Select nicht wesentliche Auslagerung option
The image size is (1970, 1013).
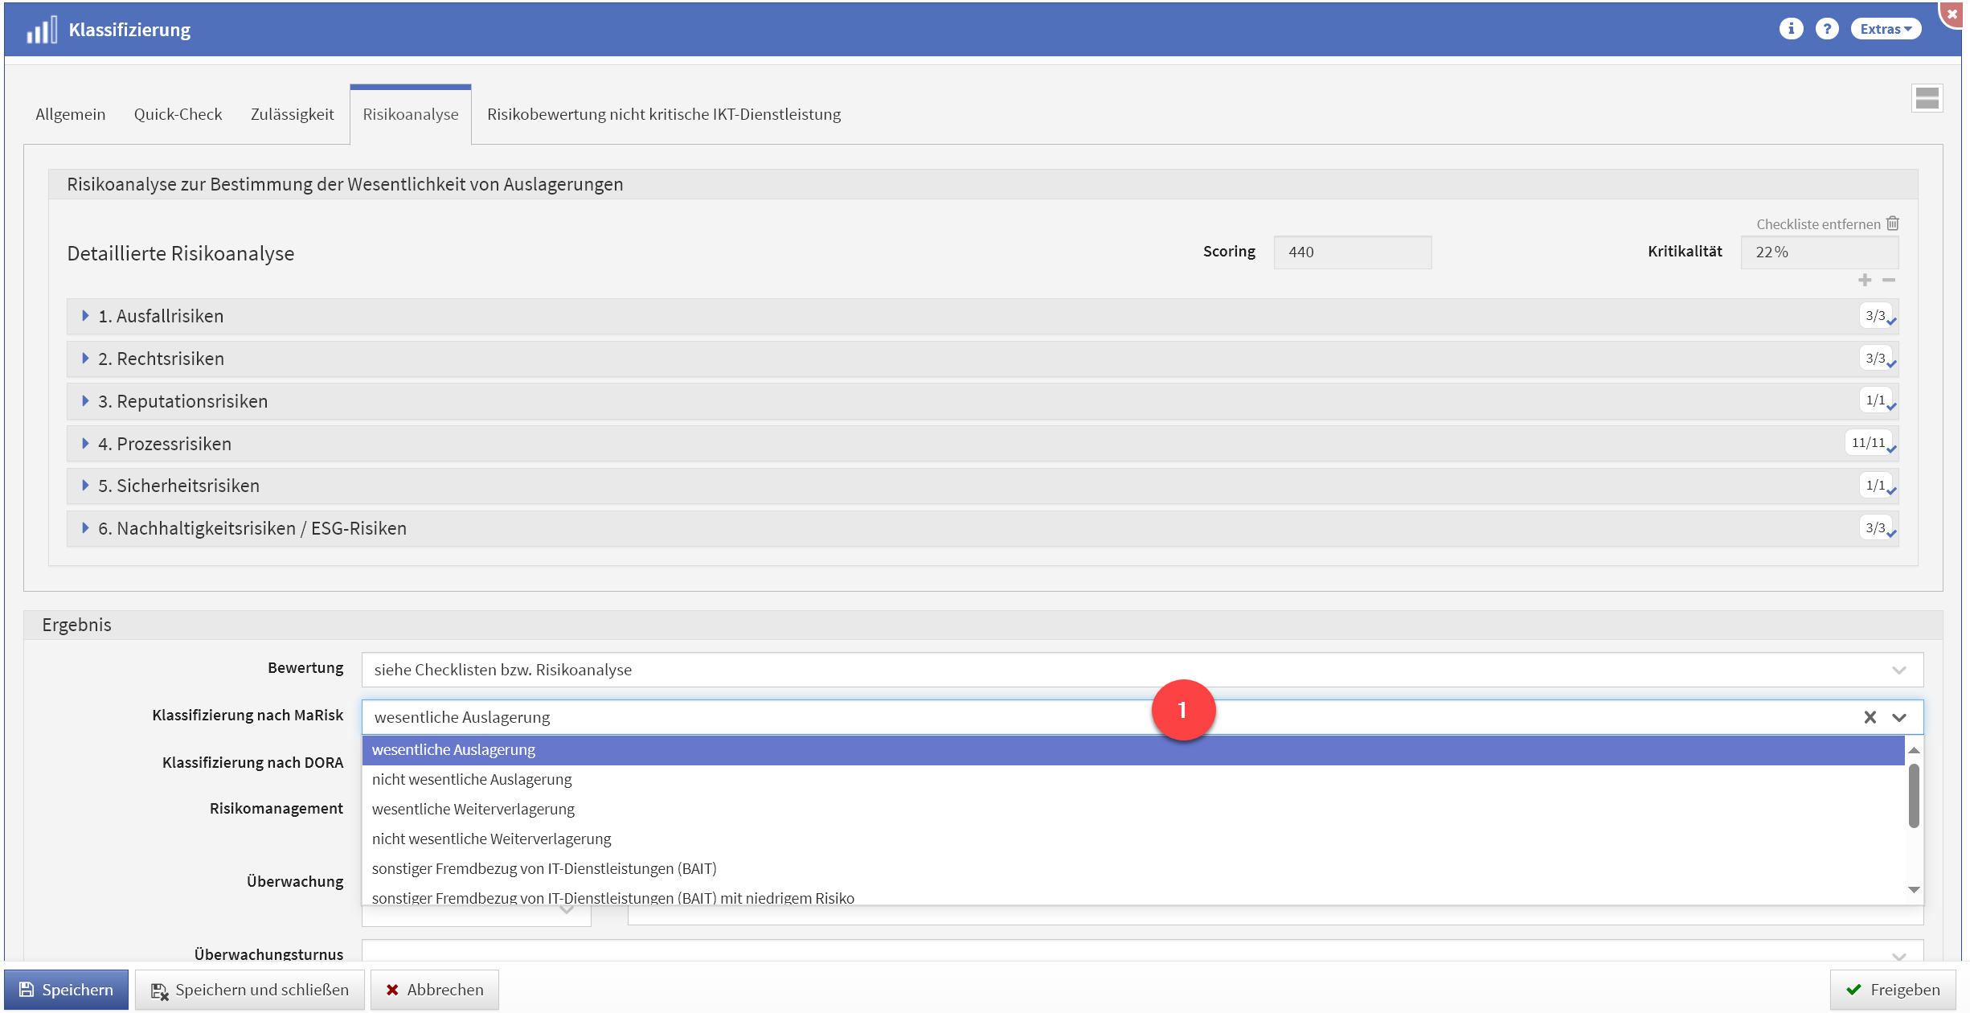pos(472,779)
